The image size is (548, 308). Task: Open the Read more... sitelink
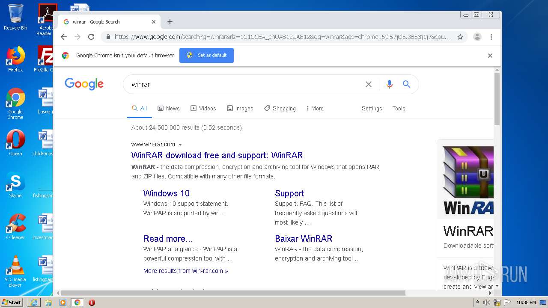pyautogui.click(x=168, y=238)
